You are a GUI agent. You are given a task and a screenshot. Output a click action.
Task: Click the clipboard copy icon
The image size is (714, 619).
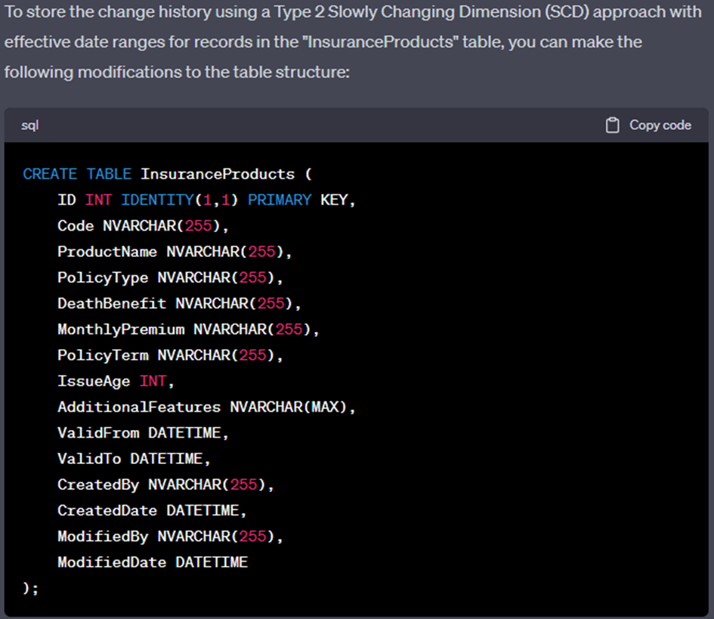[x=612, y=125]
